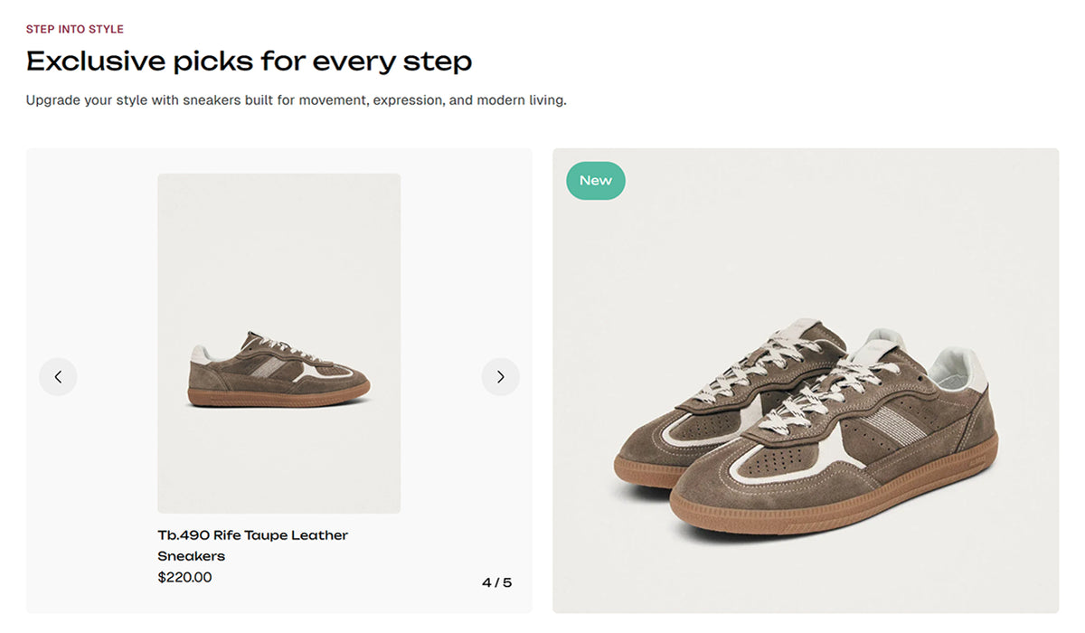Click the Exclusive picks for every step heading

tap(249, 61)
